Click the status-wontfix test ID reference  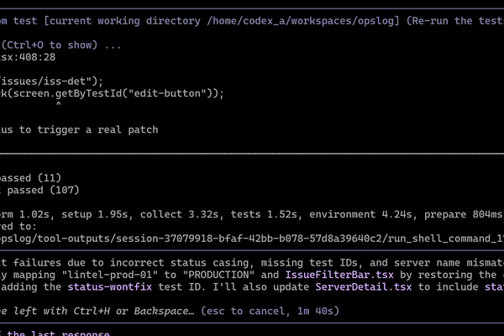(x=109, y=287)
